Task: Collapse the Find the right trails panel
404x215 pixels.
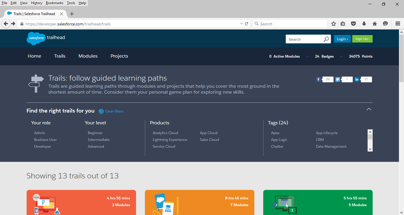Action: [x=369, y=109]
